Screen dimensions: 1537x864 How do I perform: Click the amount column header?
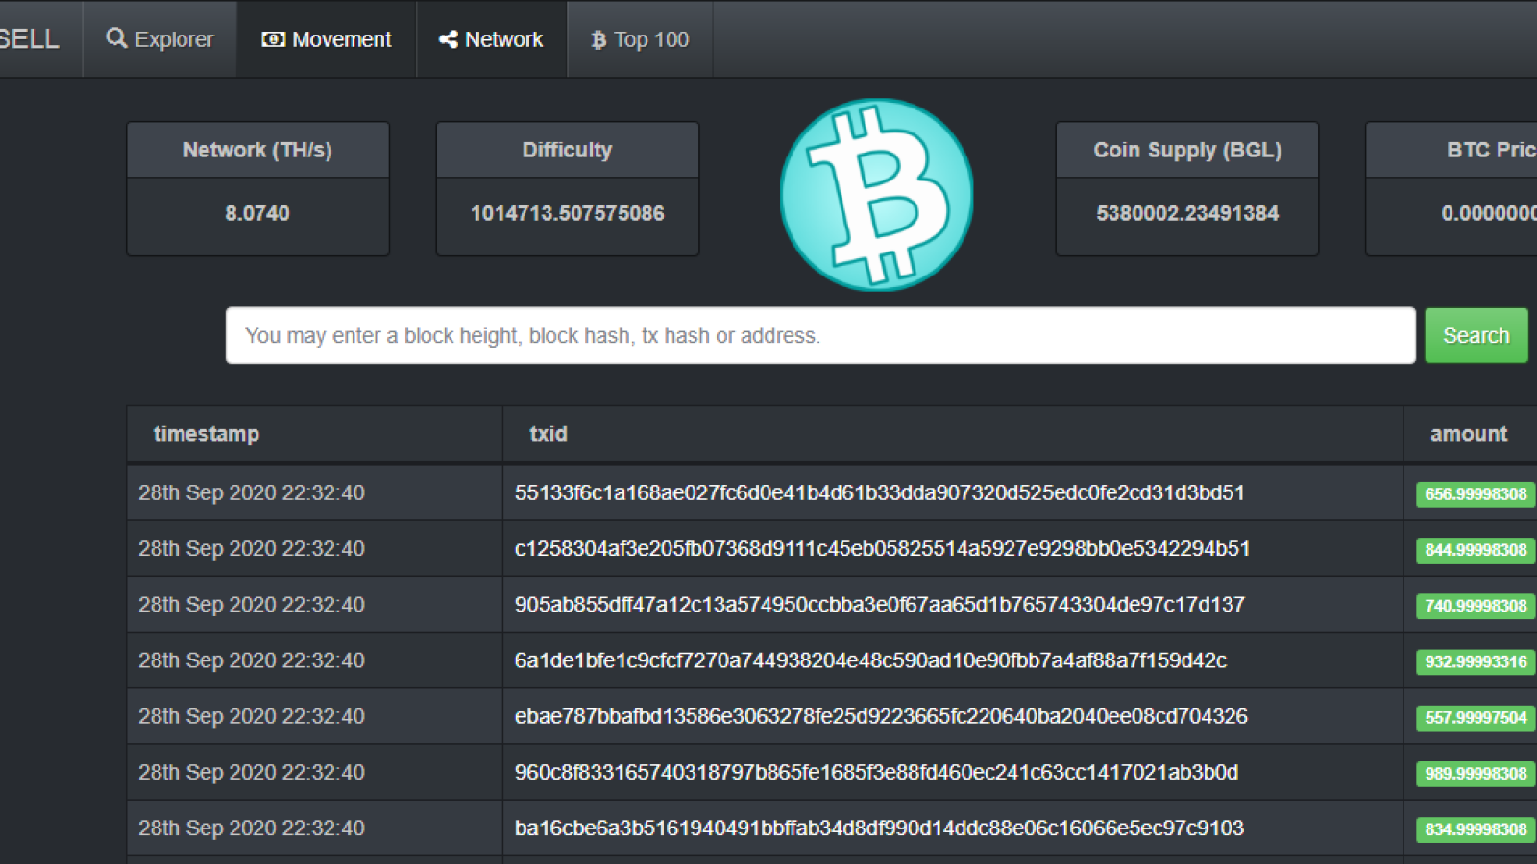[1469, 434]
